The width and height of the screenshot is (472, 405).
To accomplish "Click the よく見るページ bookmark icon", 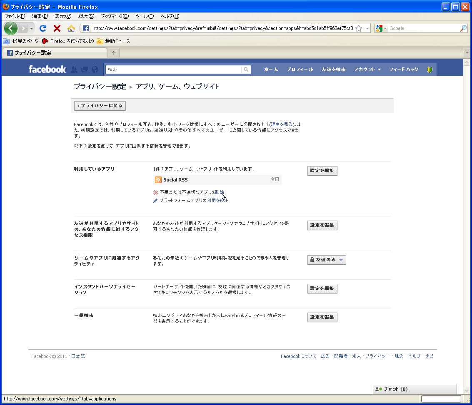I will pos(6,41).
